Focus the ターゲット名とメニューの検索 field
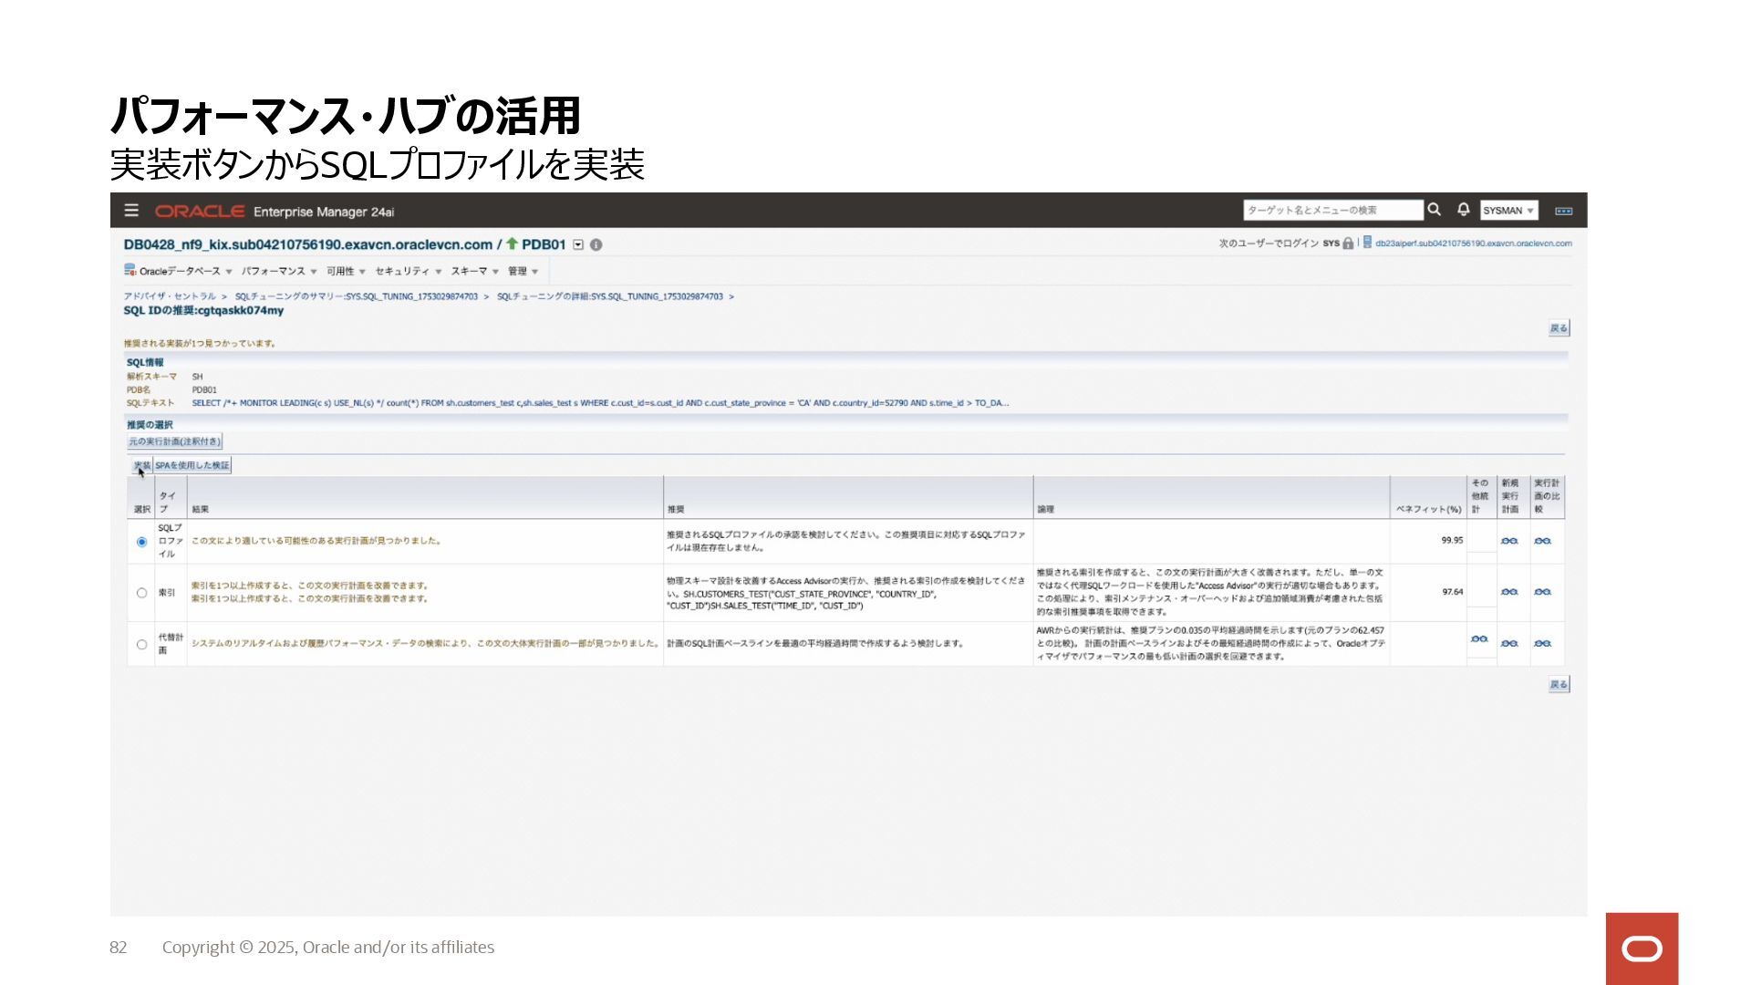Image resolution: width=1751 pixels, height=985 pixels. [1332, 211]
